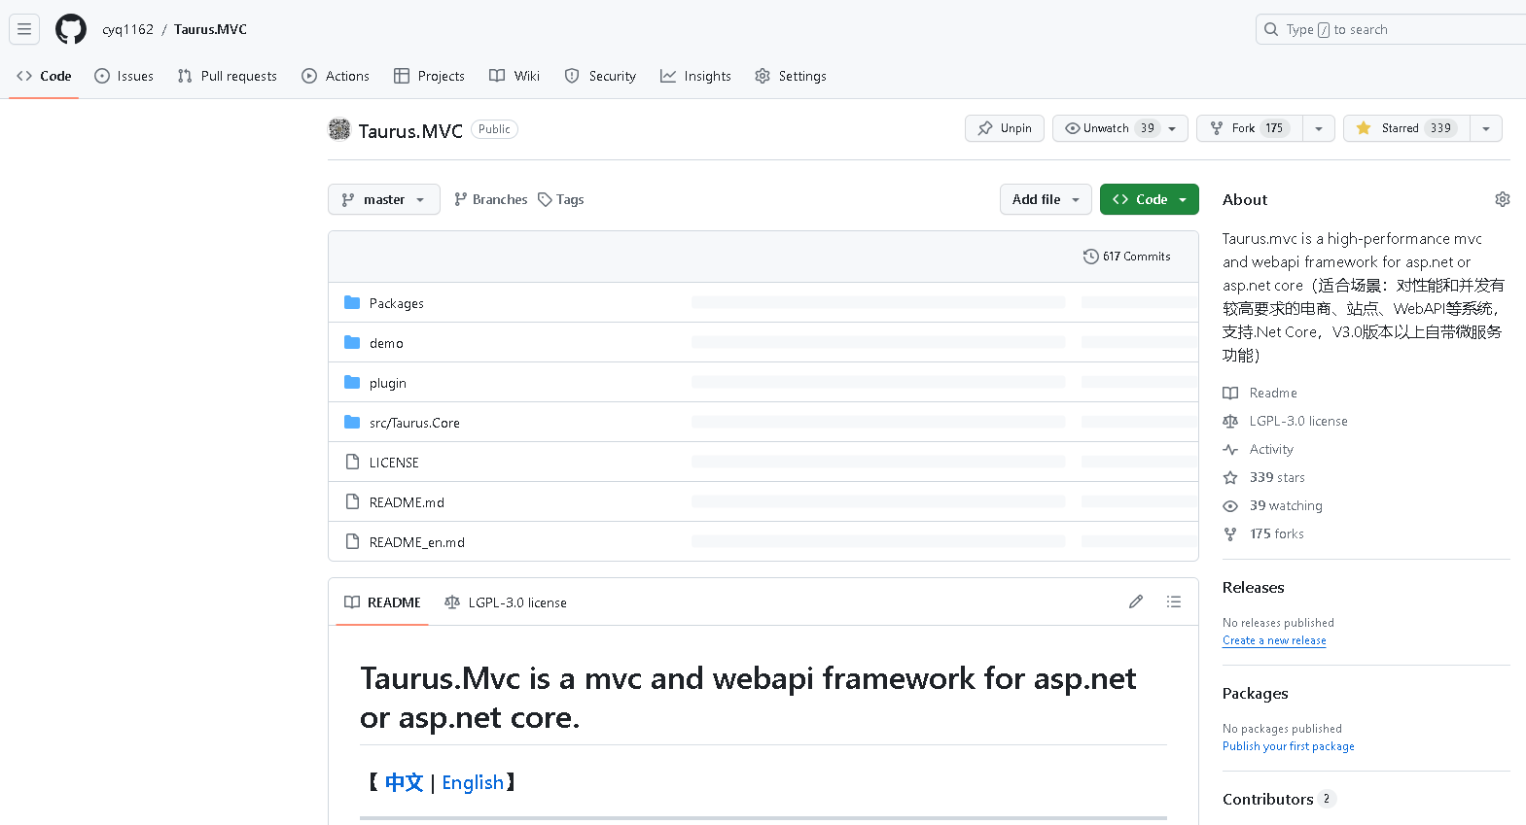The width and height of the screenshot is (1526, 825).
Task: Unpin the Taurus.MVC repository
Action: tap(1005, 128)
